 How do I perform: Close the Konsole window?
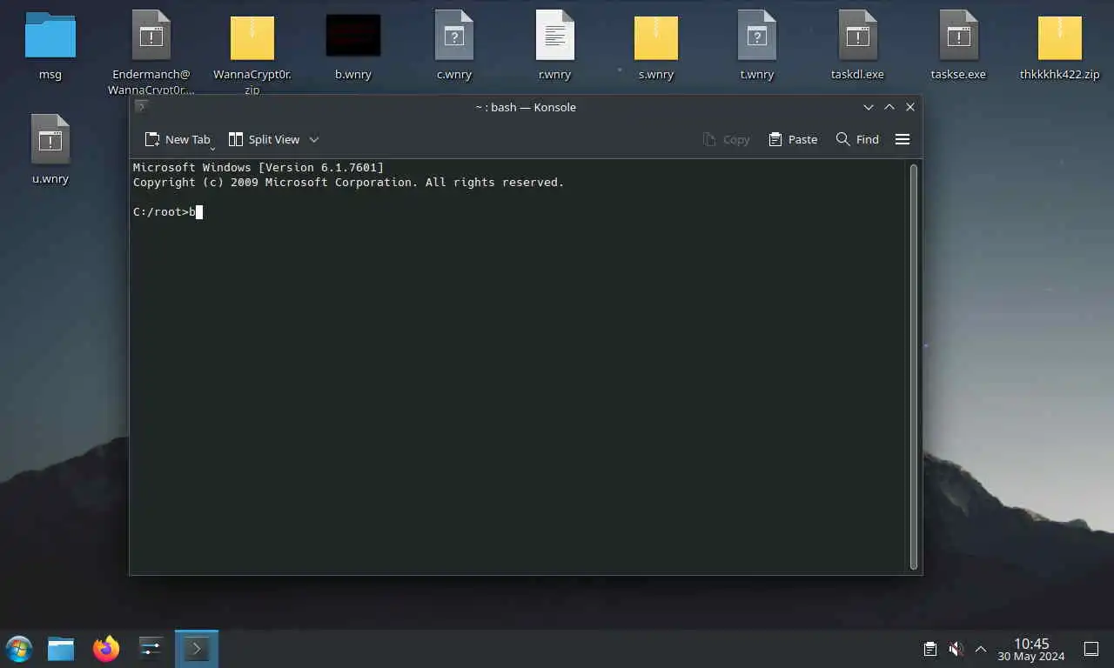910,107
